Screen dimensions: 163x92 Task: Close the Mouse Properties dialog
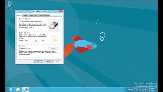tap(61, 11)
